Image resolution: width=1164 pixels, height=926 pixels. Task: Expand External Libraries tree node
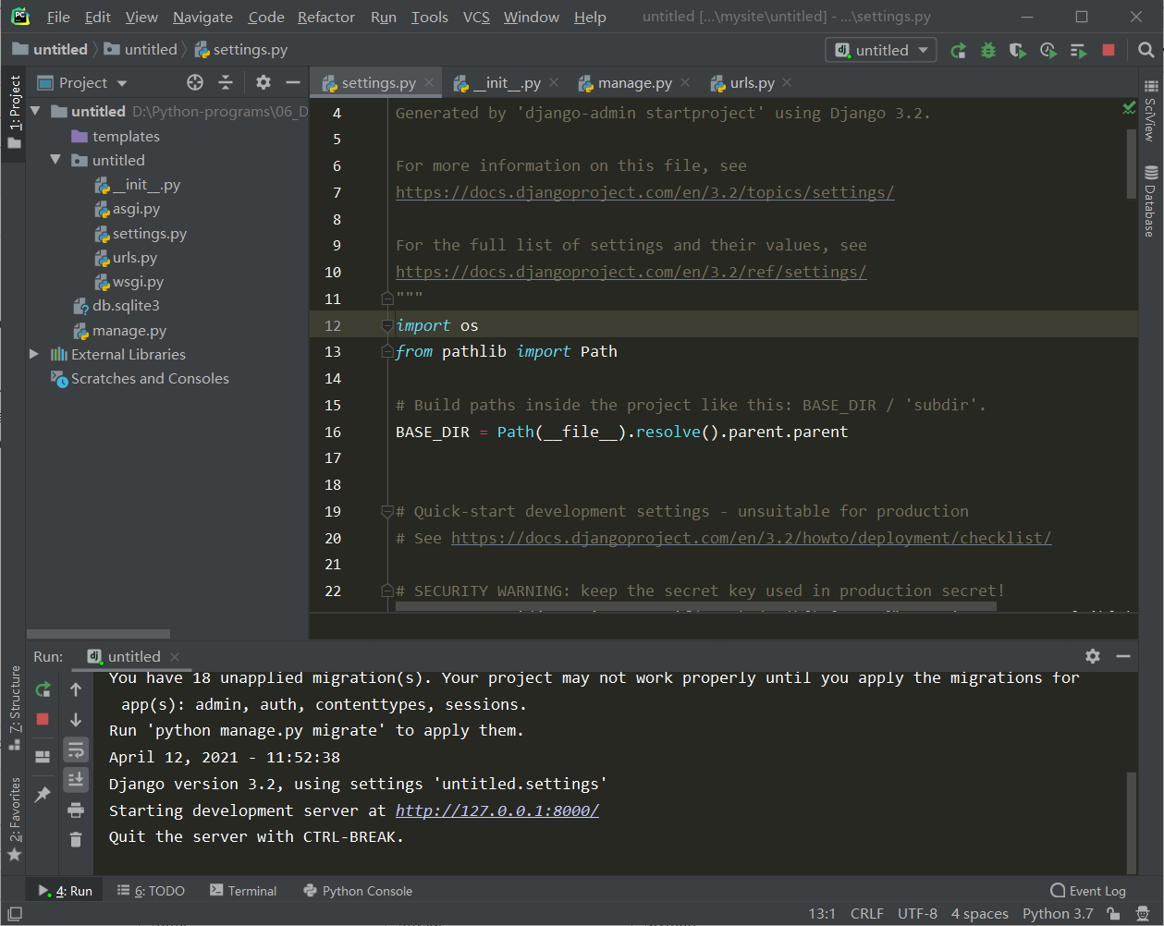tap(34, 355)
